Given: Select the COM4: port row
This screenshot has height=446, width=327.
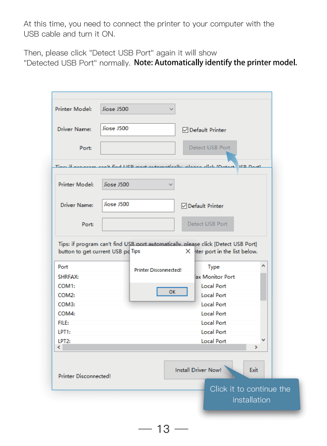Looking at the screenshot, I should point(157,313).
